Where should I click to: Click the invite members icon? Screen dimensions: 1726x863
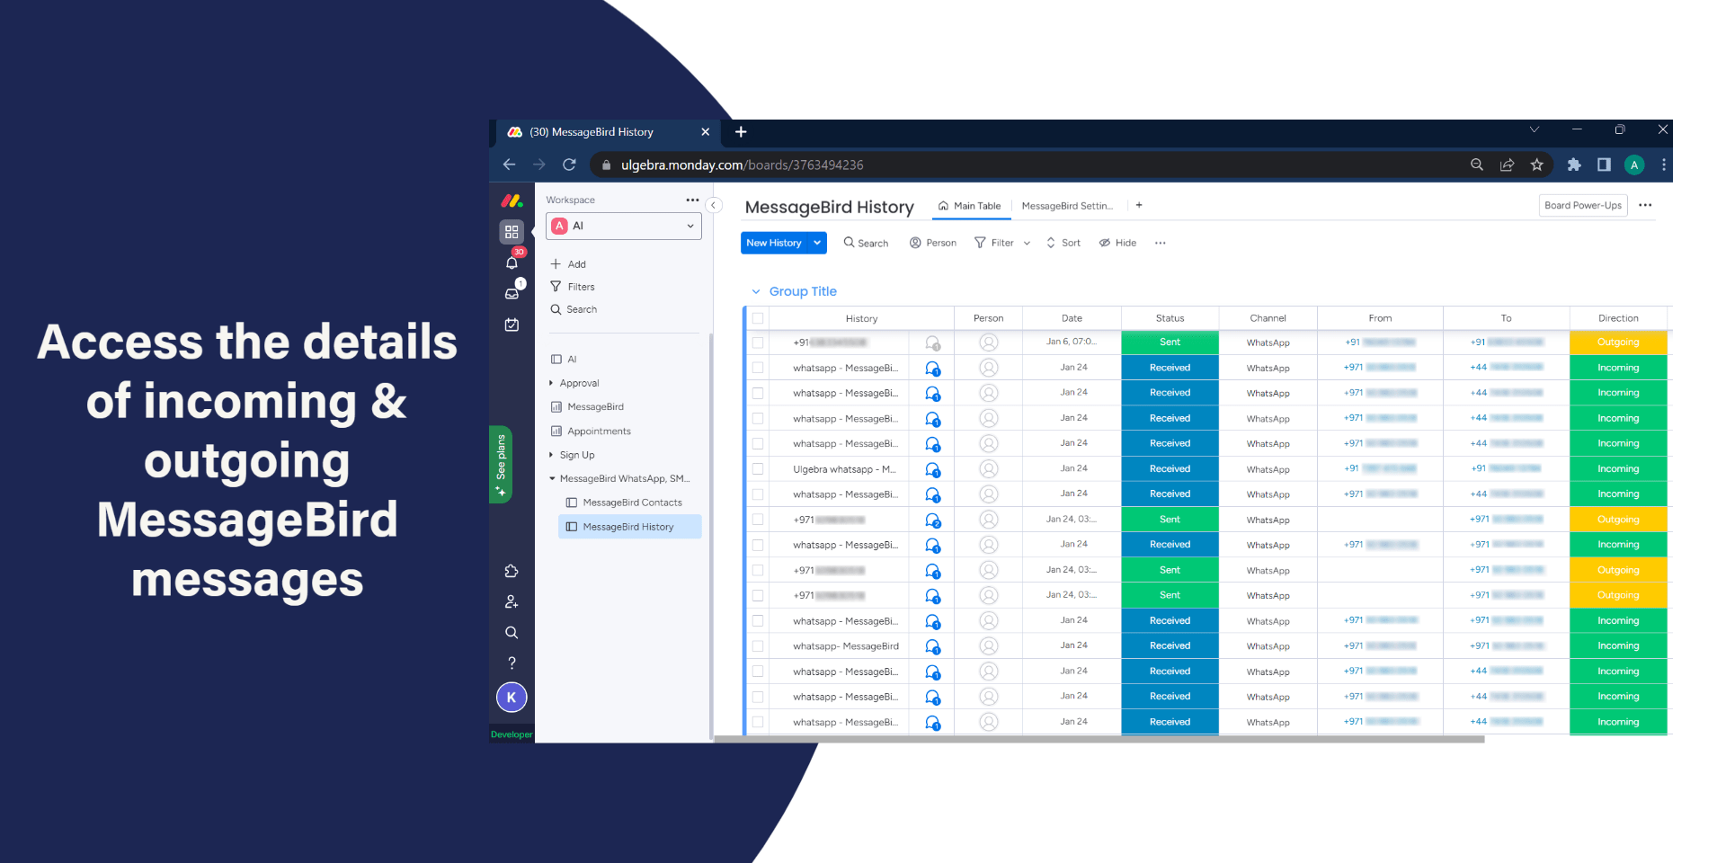[512, 601]
